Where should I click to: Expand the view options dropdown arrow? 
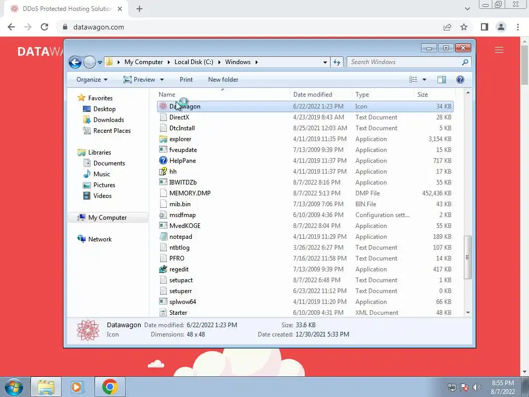pyautogui.click(x=425, y=80)
